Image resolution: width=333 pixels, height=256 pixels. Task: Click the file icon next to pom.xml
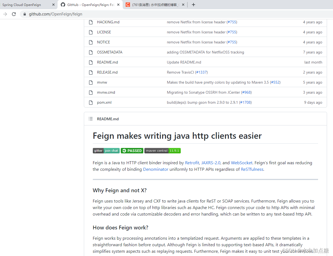pos(91,102)
